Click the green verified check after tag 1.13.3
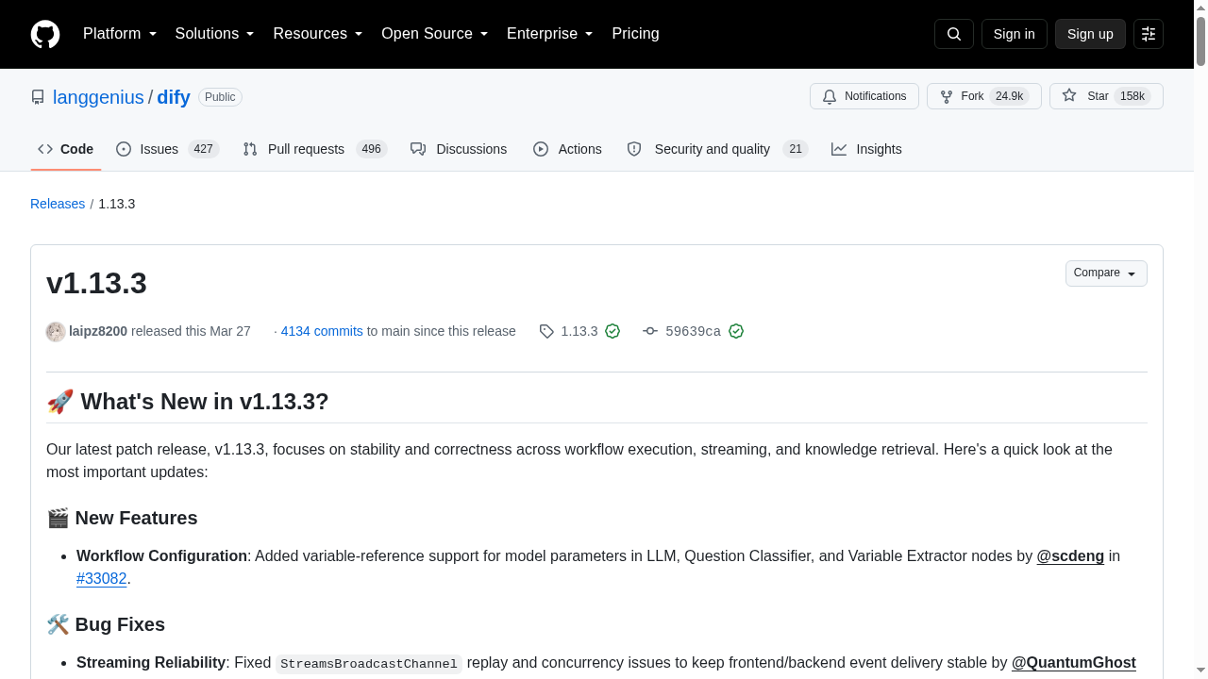Viewport: 1208px width, 679px height. click(612, 331)
